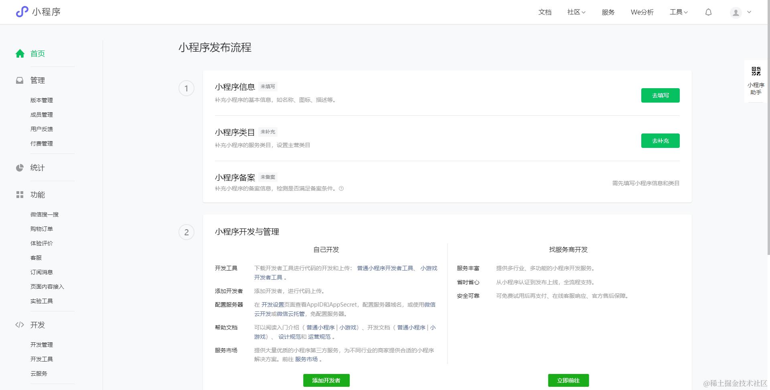Open 普通小程序开发者工具 download link
Image resolution: width=770 pixels, height=390 pixels.
(385, 268)
